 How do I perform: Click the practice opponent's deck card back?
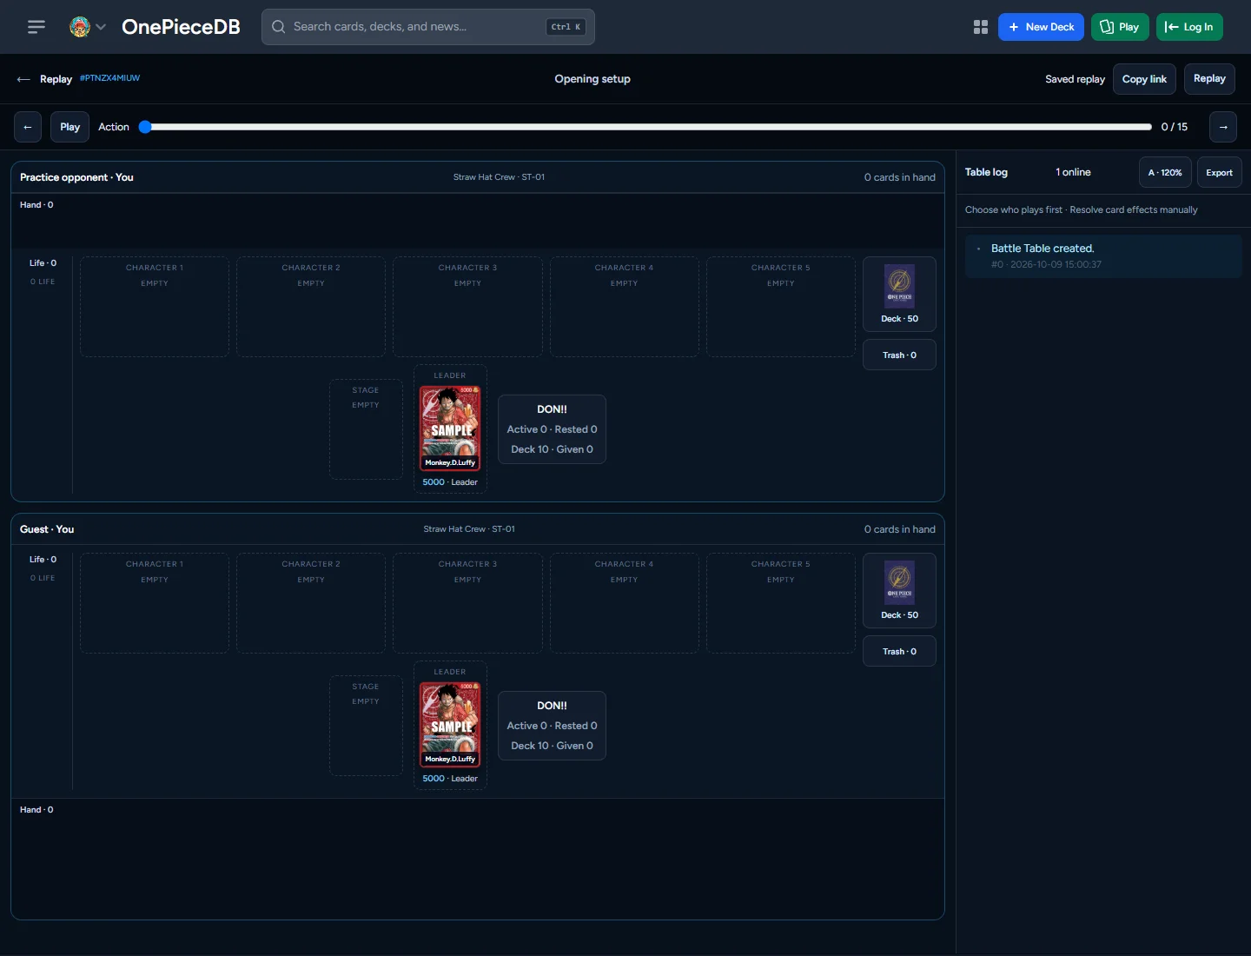click(x=899, y=287)
